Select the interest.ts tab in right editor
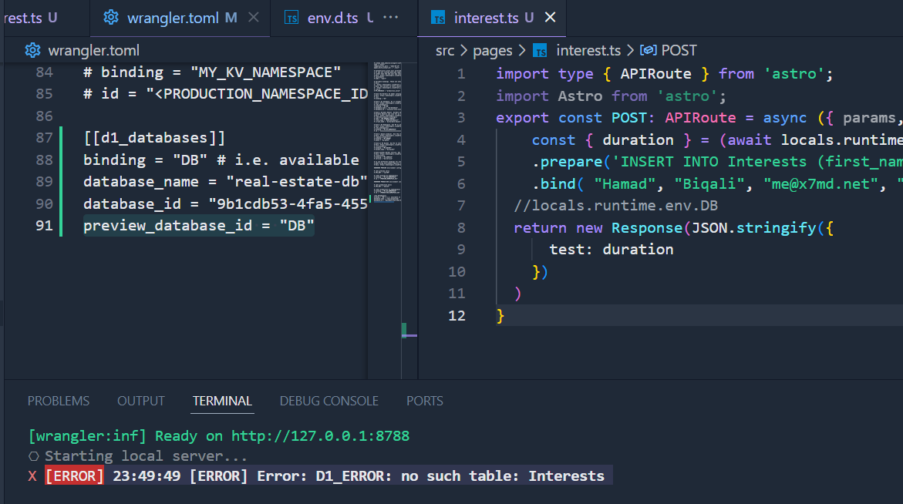 click(493, 18)
